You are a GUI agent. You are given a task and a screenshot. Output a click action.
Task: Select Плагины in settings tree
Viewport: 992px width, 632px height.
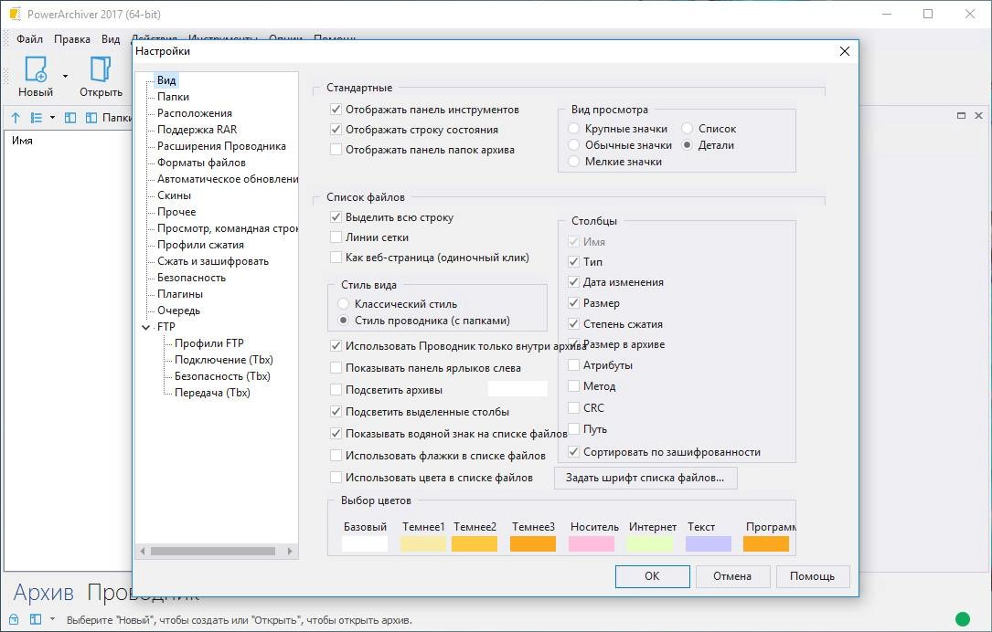[x=180, y=294]
